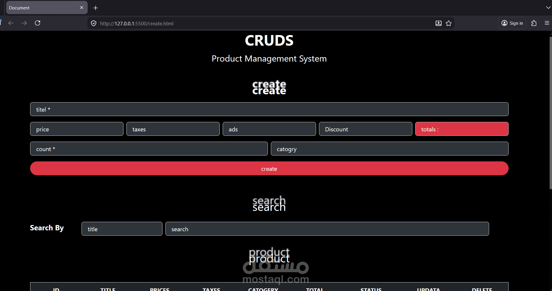Screen dimensions: 552x291
Task: Open the browser extensions puzzle icon
Action: pyautogui.click(x=534, y=23)
